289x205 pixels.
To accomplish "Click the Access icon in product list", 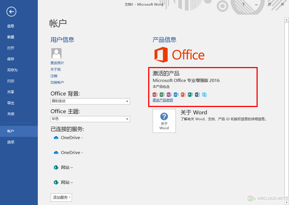I will click(155, 95).
